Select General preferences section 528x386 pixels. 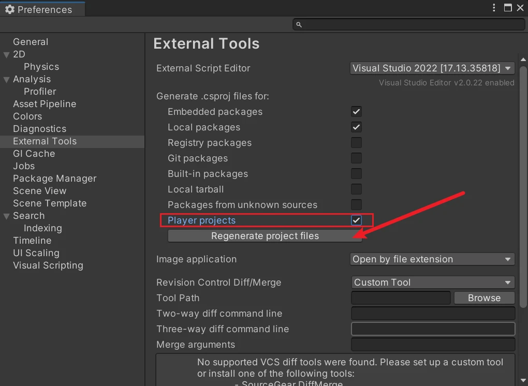click(31, 42)
